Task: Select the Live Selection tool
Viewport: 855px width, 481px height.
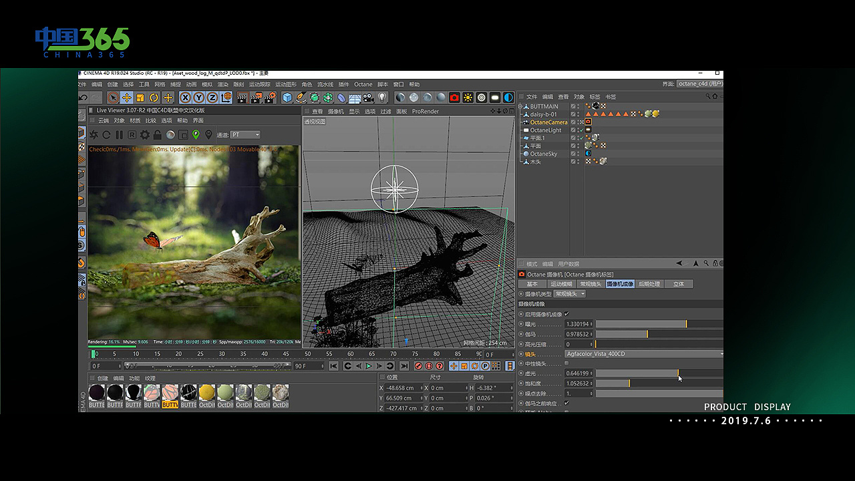Action: [x=113, y=98]
